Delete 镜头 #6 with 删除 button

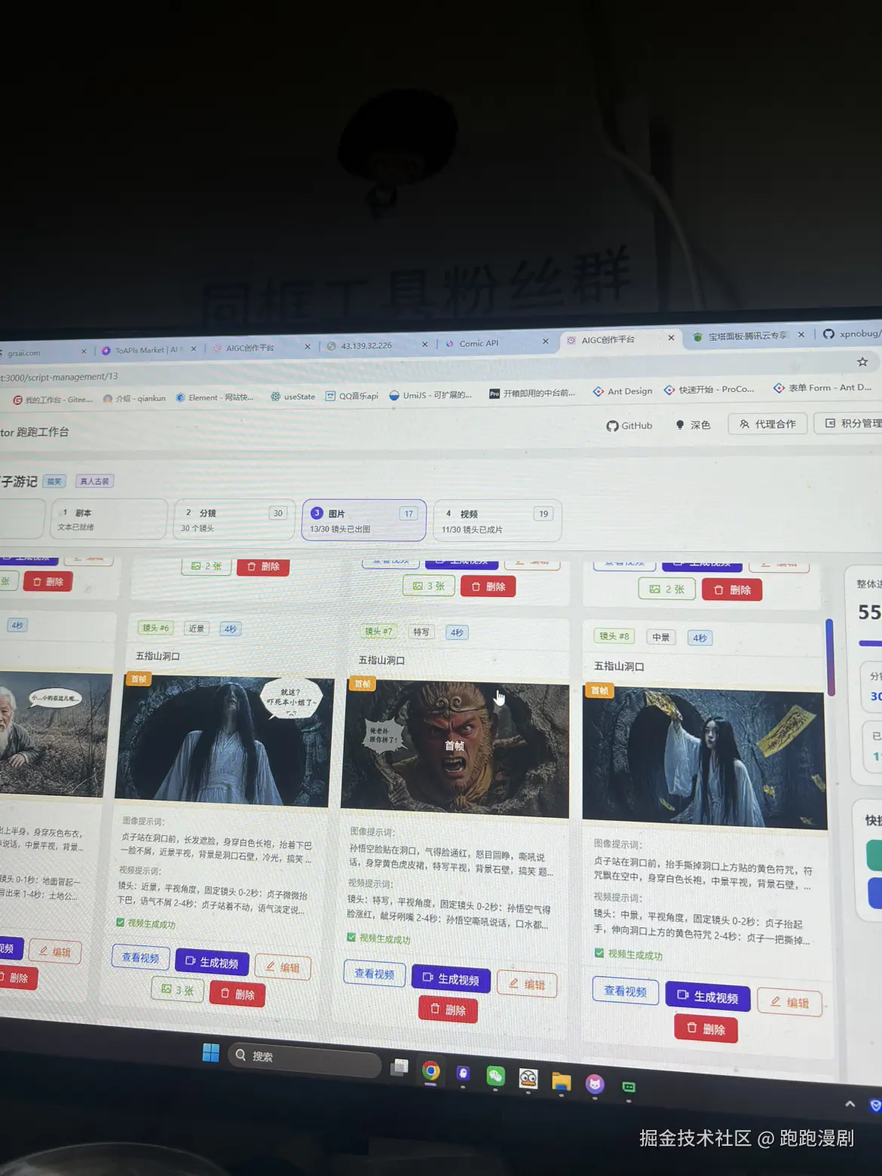(x=237, y=994)
